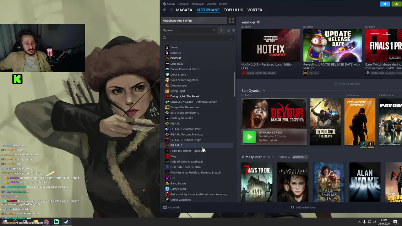Image resolution: width=402 pixels, height=226 pixels.
Task: Click the game list scrollbar
Action: (x=235, y=84)
